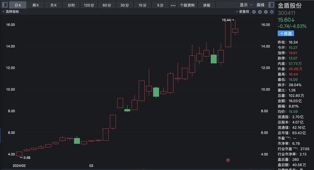Click the 昨收 16.34 row
Viewport: 314px width, 170px height.
pyautogui.click(x=288, y=42)
